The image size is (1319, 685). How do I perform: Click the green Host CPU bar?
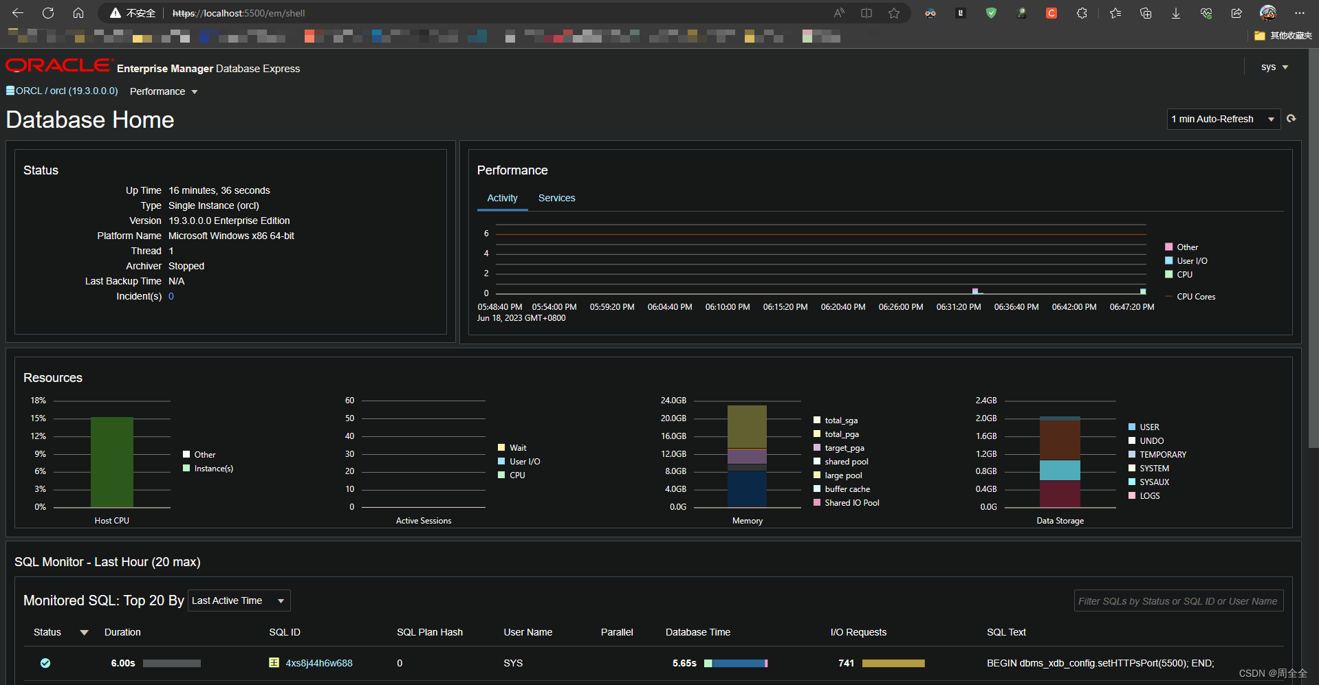point(112,462)
